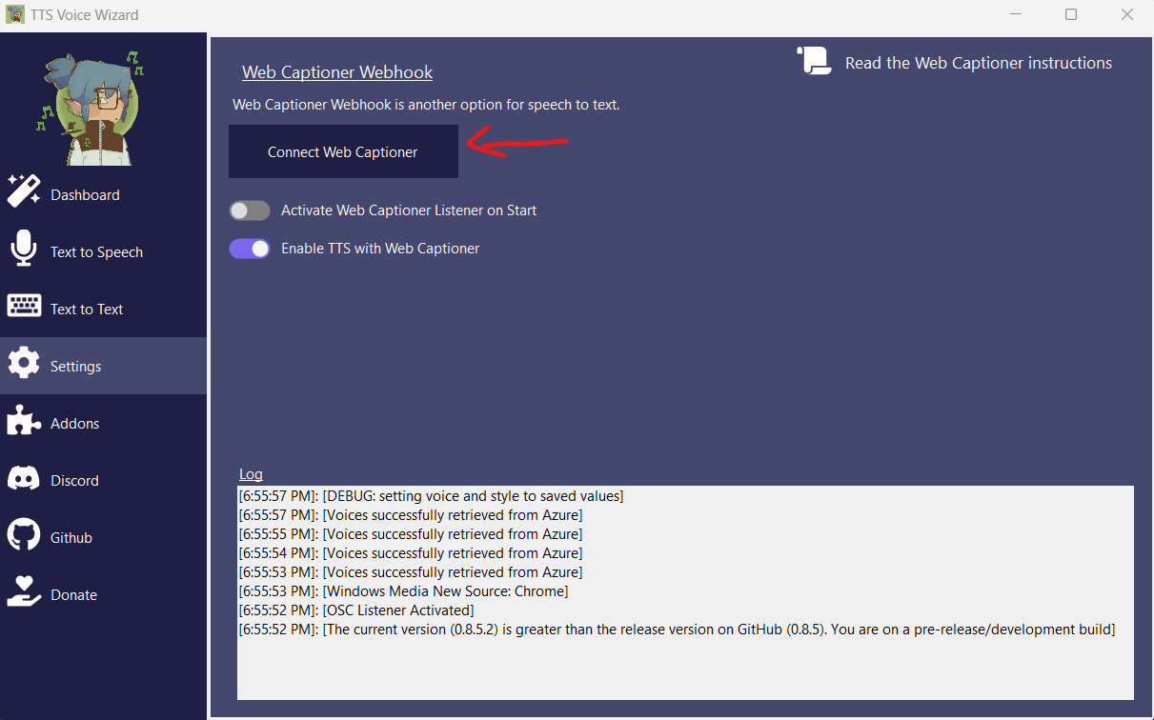Click the log text area

(685, 592)
